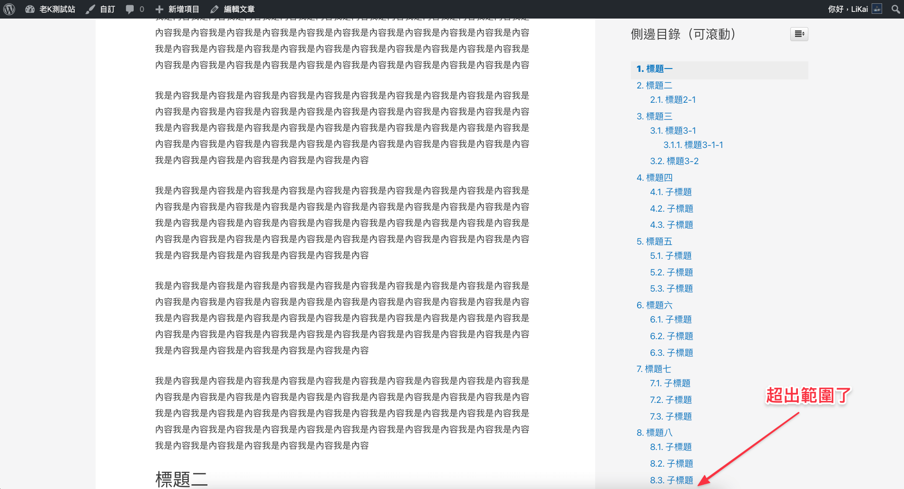Select 自訂 in the admin bar
904x489 pixels.
coord(100,9)
